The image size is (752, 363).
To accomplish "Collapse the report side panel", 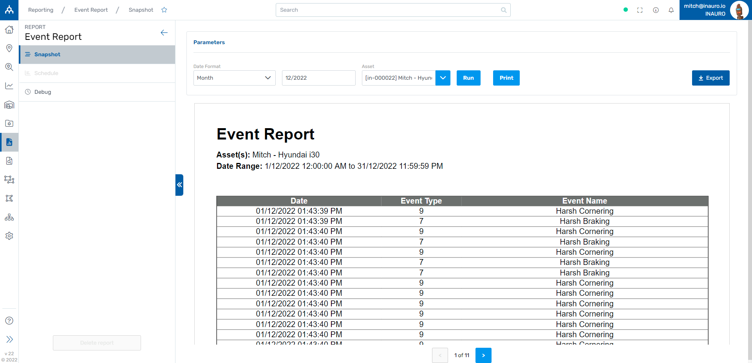I will click(179, 185).
